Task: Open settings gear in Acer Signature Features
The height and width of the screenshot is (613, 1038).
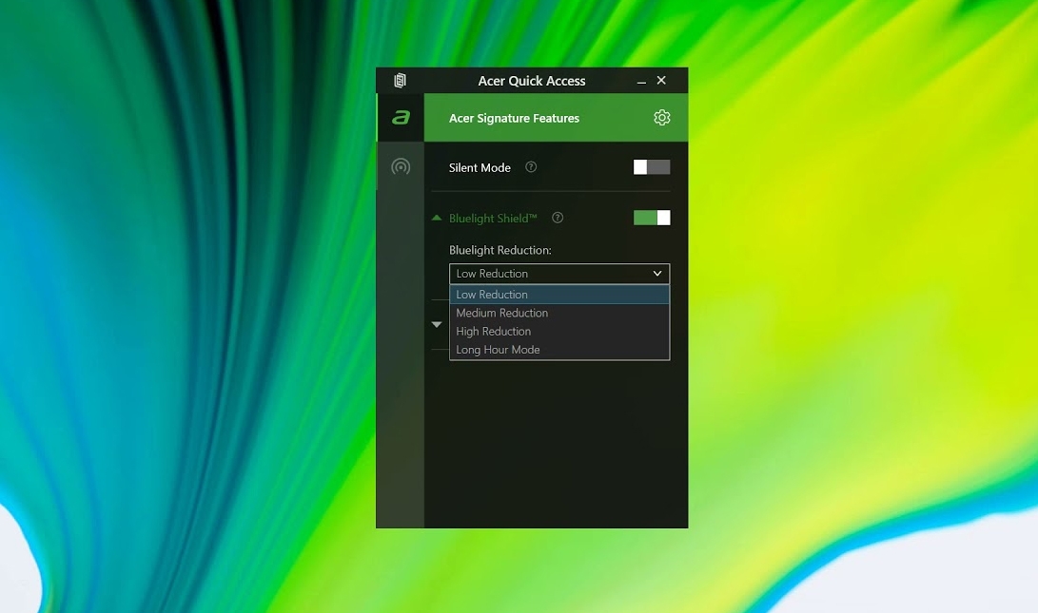Action: [x=661, y=118]
